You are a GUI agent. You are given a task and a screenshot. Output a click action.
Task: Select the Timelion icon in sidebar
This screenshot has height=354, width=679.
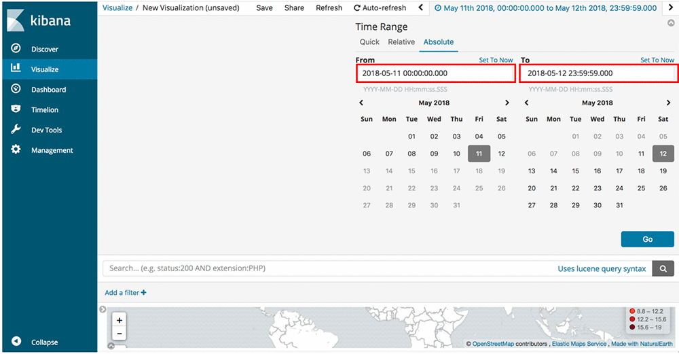click(x=16, y=109)
